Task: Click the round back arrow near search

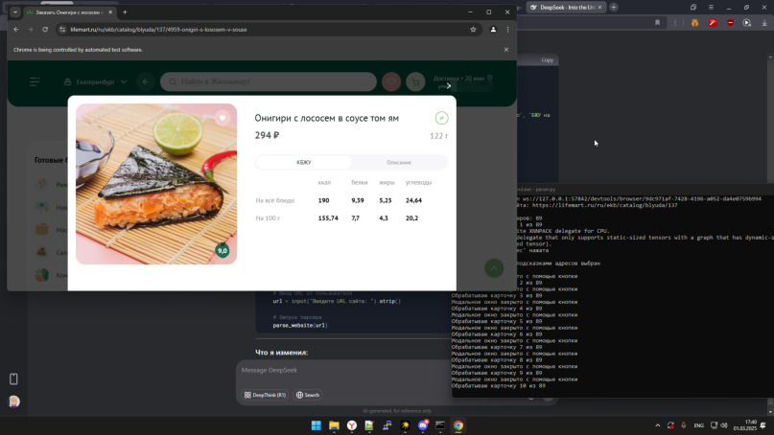Action: 145,81
